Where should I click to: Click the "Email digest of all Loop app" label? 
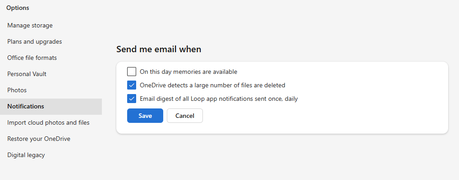(x=219, y=99)
